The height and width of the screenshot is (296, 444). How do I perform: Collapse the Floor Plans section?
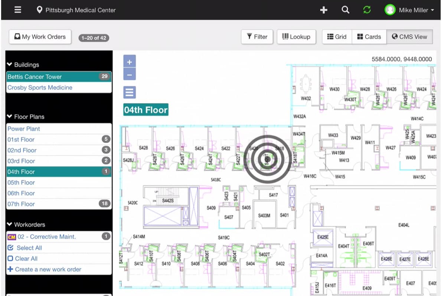9,116
